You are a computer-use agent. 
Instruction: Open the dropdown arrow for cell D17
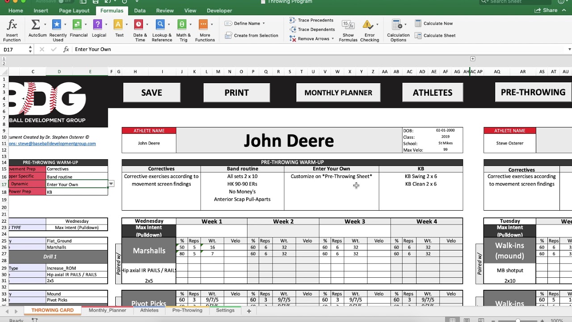(x=111, y=184)
